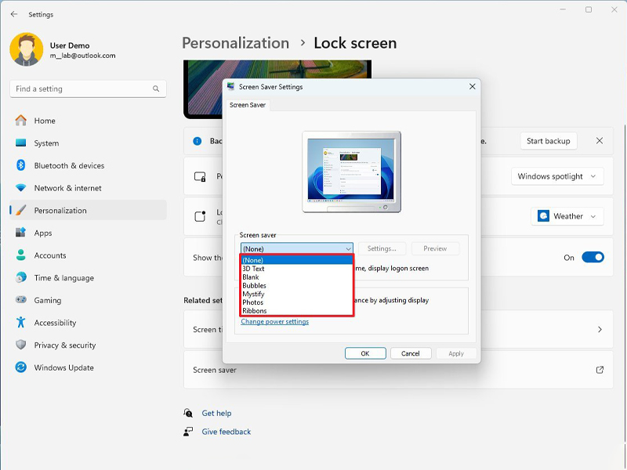
Task: Turn off the lock screen picture toggle
Action: click(x=593, y=258)
